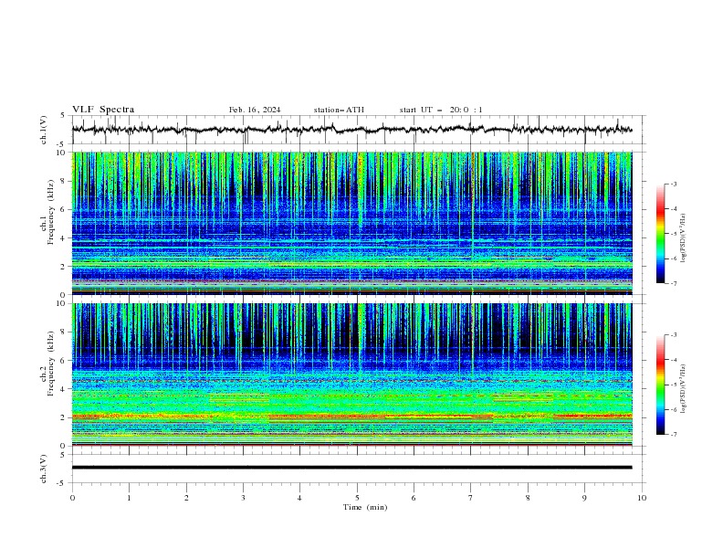This screenshot has height=559, width=723.
Task: Click the time axis tick label "4"
Action: (x=299, y=498)
